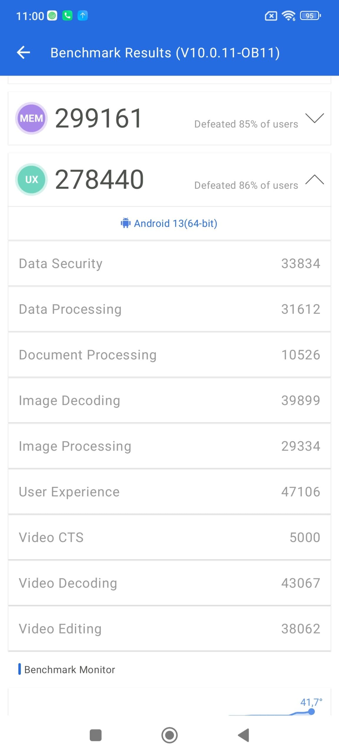Viewport: 339px width, 755px height.
Task: Select the Video Editing score row
Action: pyautogui.click(x=169, y=628)
